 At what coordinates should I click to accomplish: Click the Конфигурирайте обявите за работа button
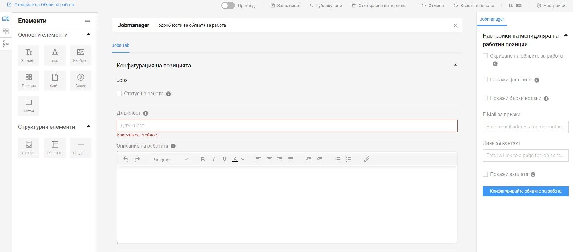pos(525,191)
